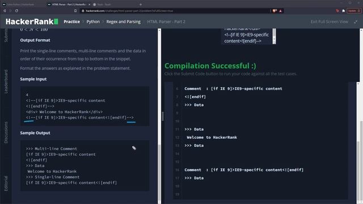Screen dimensions: 363x204
Task: Click output line 17 '>>> Data'
Action: coord(194,178)
